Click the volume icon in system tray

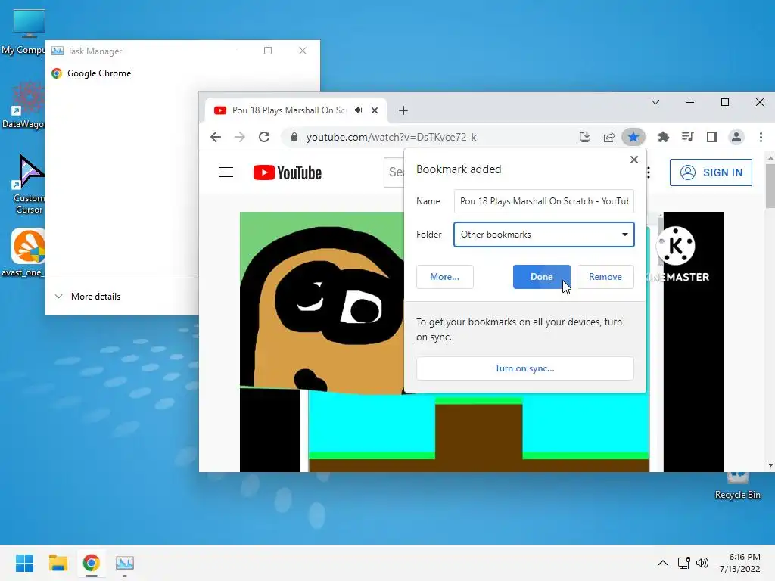tap(702, 563)
